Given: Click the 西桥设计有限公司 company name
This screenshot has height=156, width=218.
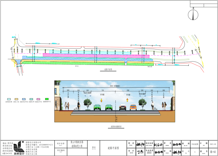Looking at the screenshot, I should [33, 142].
